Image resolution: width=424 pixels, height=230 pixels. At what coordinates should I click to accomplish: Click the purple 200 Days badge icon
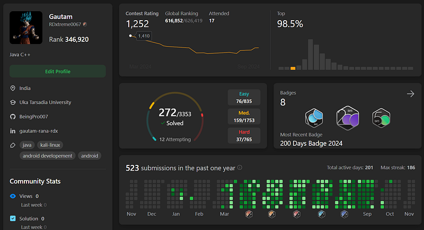[x=348, y=118]
